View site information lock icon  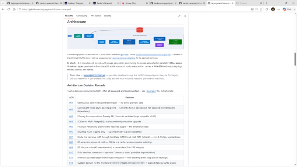20,9
